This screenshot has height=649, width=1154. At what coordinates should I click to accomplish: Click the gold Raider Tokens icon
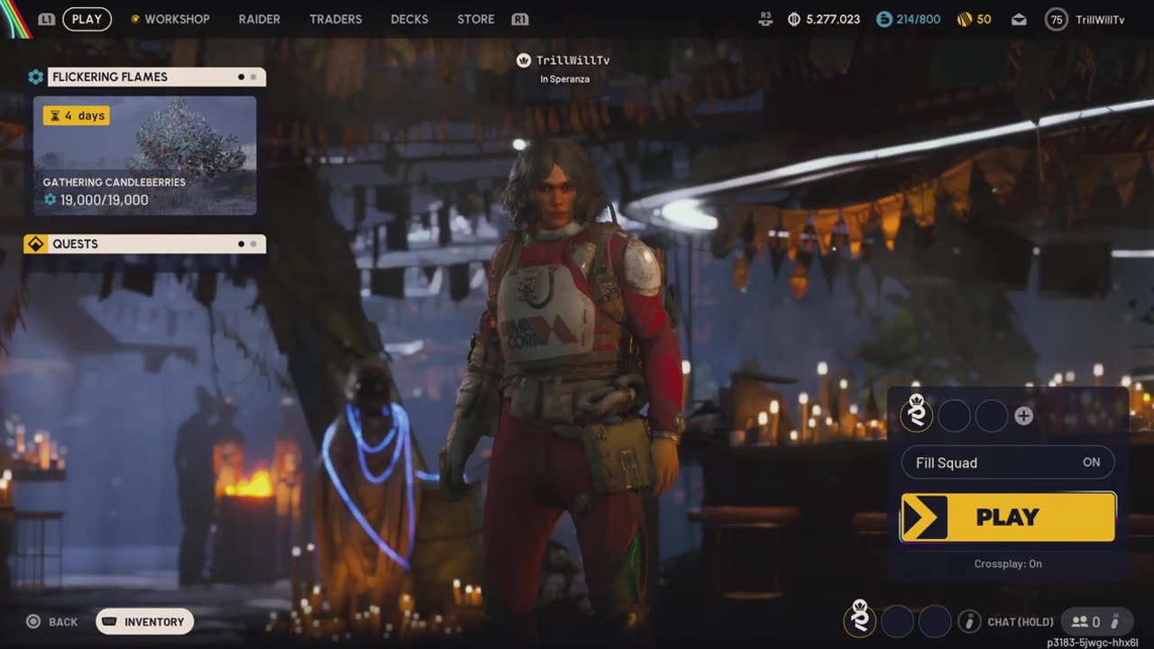pos(964,19)
